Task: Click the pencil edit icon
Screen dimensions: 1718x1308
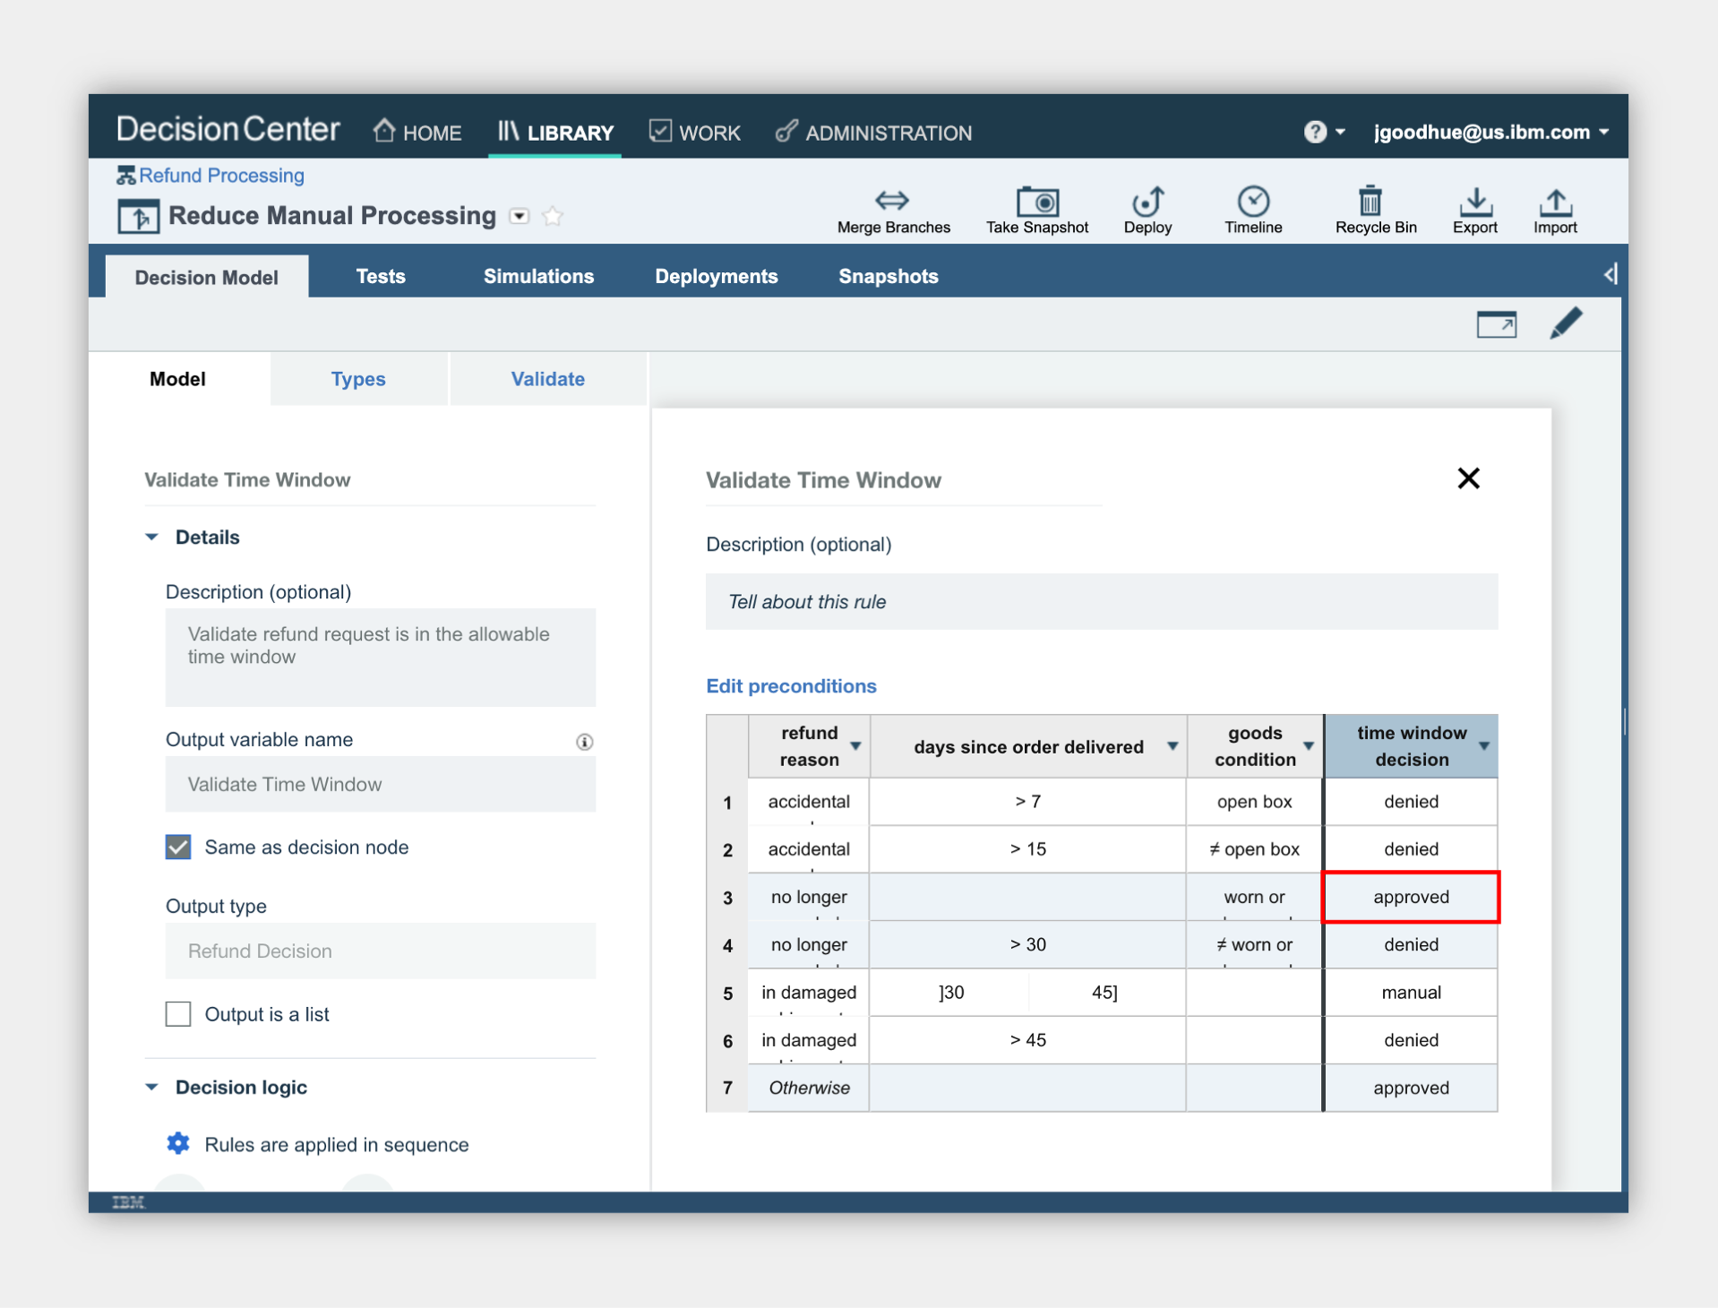Action: 1566,323
